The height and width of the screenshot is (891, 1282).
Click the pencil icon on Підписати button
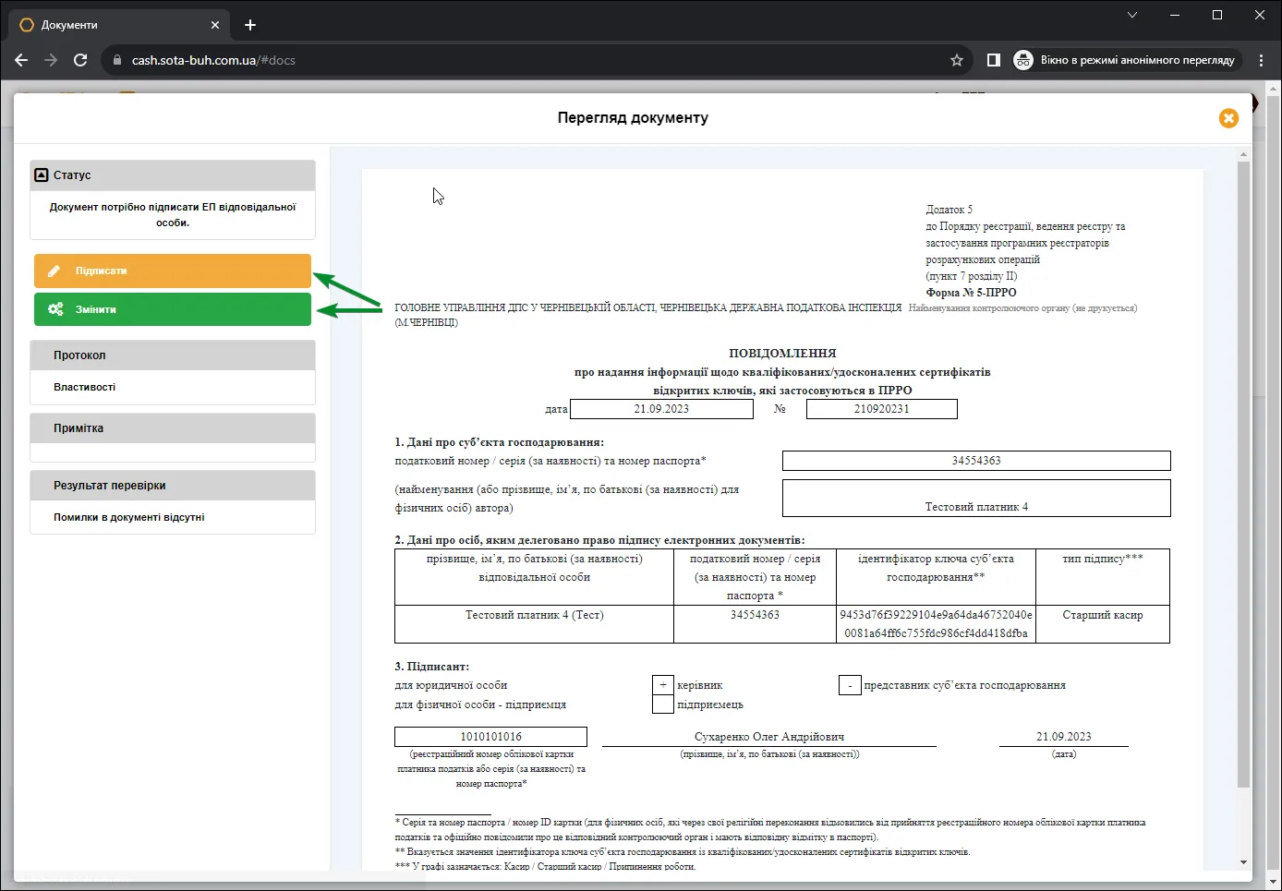pyautogui.click(x=54, y=271)
